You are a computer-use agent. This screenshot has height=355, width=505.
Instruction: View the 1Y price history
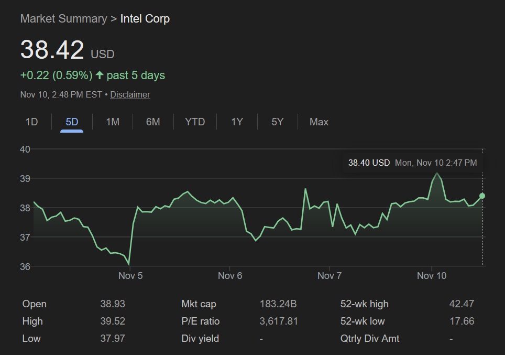coord(237,122)
